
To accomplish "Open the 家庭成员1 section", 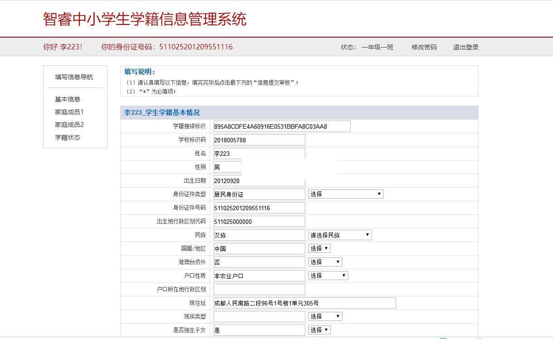I will coord(69,112).
